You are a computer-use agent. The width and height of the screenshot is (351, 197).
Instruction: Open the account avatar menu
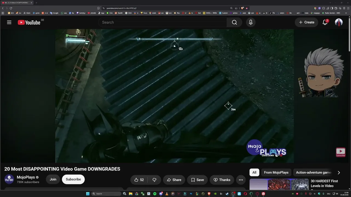click(339, 22)
